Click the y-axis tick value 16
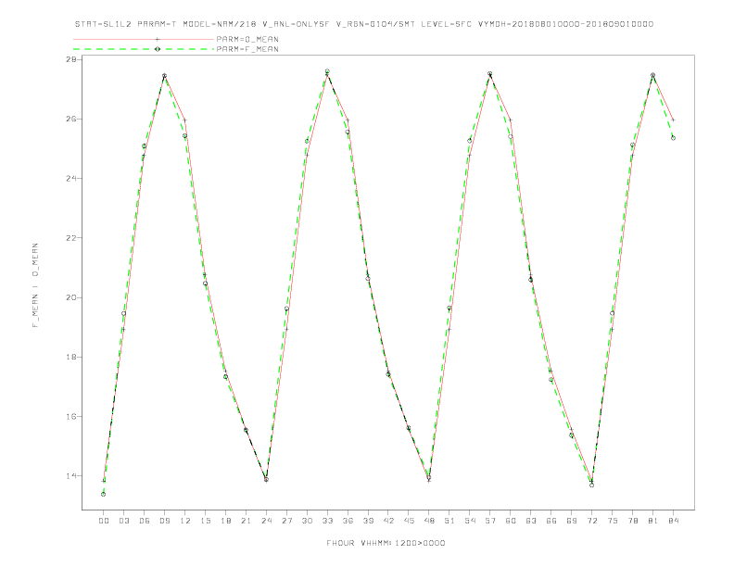Screen dimensions: 734x567 tap(71, 416)
